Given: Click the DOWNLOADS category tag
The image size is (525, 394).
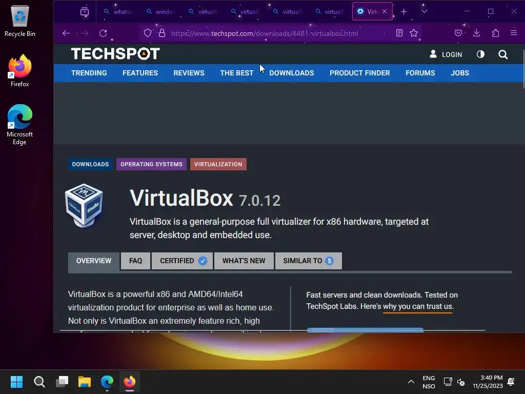Looking at the screenshot, I should 90,164.
